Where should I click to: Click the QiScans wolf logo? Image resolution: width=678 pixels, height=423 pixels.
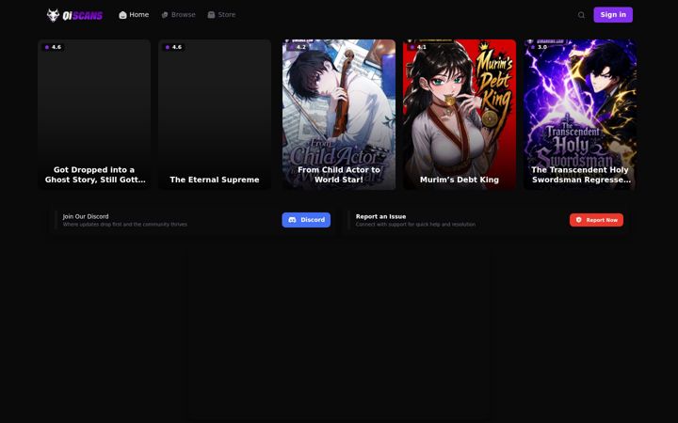tap(53, 15)
